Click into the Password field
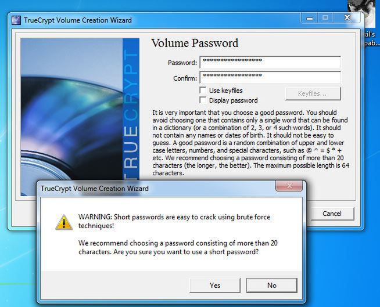Viewport: 380px width, 307px height. (270, 63)
